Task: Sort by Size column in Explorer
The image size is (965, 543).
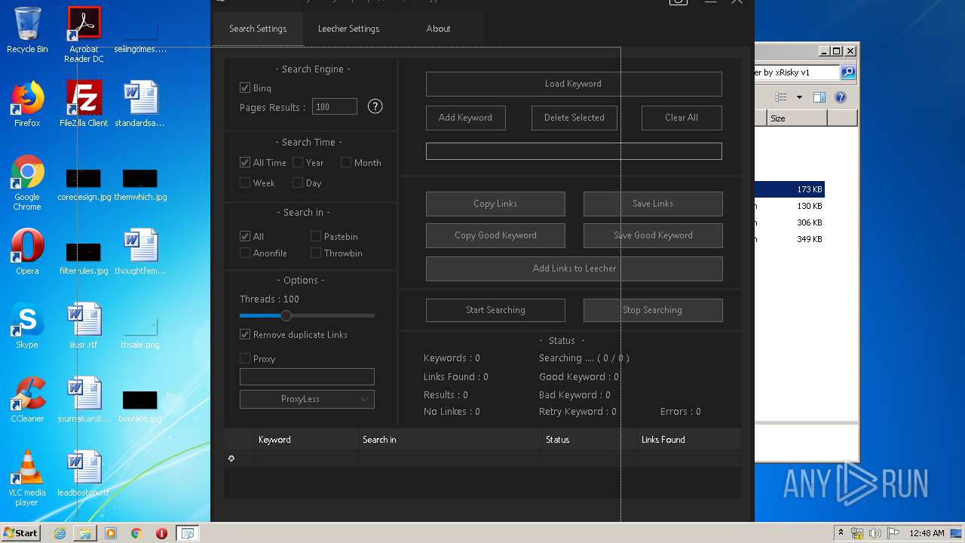Action: (x=797, y=118)
